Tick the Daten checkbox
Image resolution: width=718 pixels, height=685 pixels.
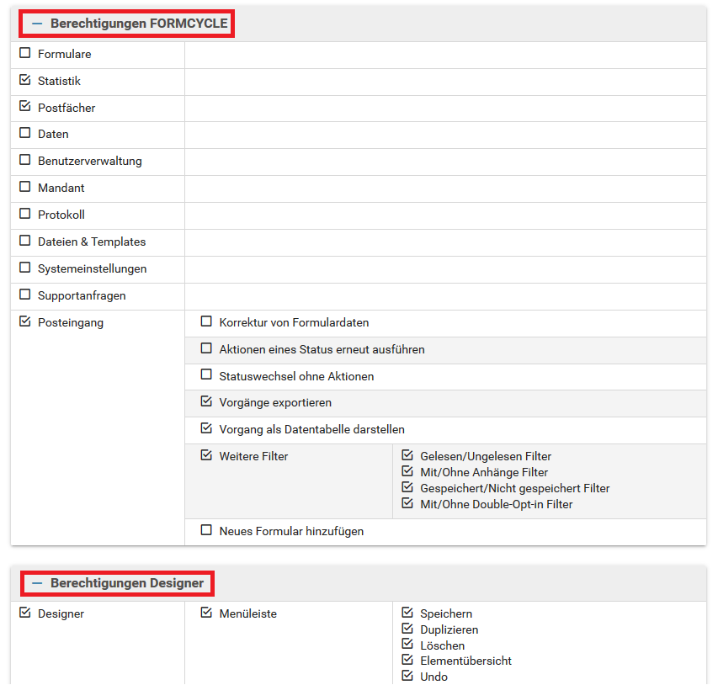24,133
